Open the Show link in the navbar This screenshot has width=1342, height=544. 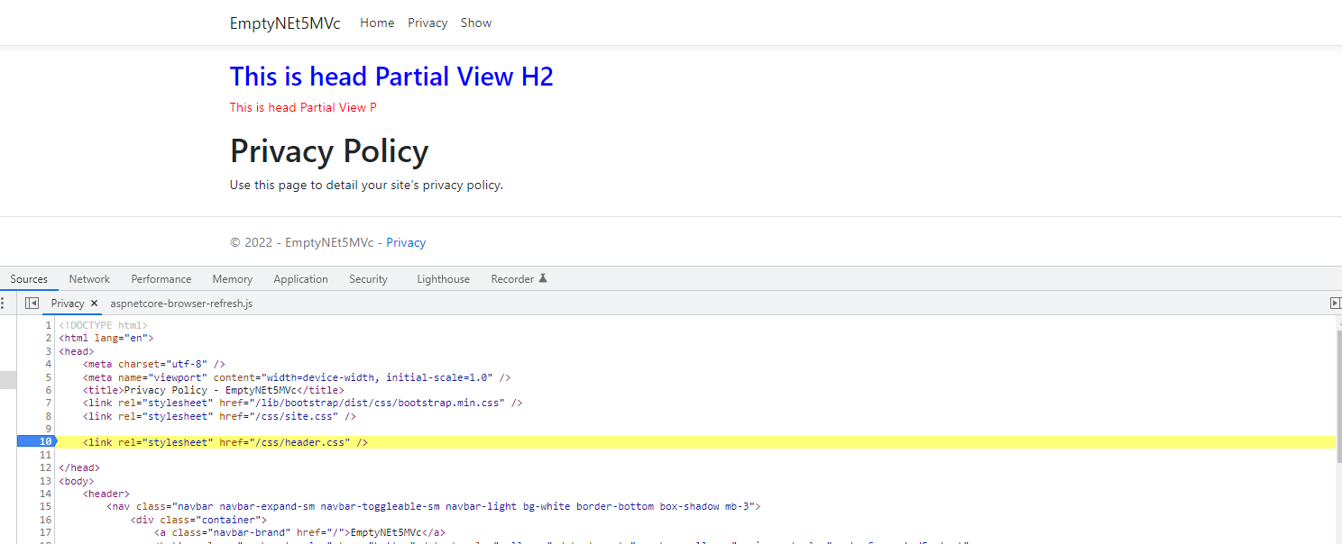pos(476,23)
